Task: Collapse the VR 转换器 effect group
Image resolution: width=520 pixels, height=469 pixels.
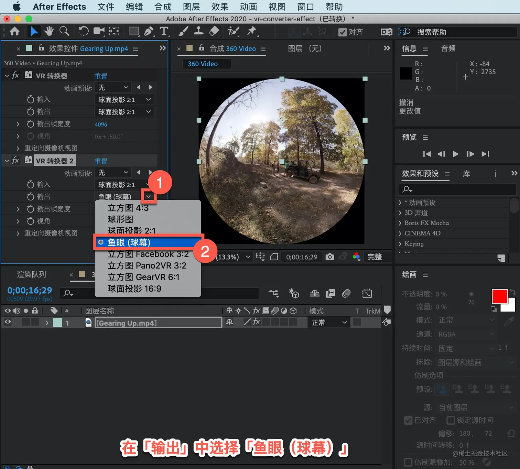Action: [7, 75]
